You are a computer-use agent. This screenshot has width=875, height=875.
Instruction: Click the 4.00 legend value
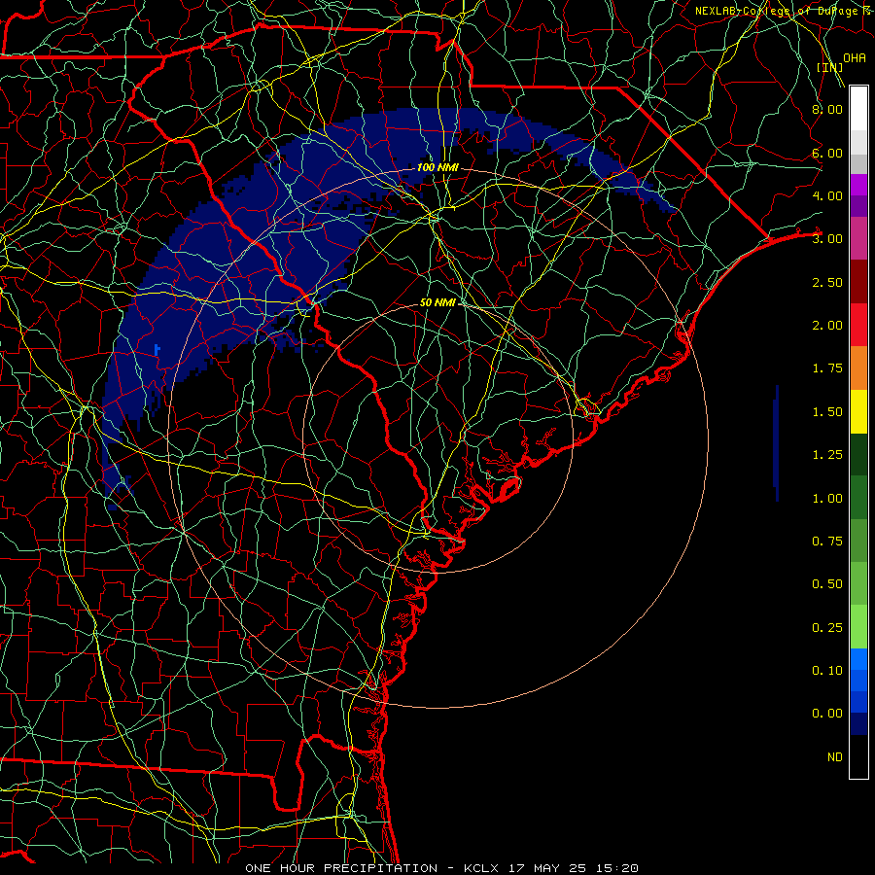point(827,195)
